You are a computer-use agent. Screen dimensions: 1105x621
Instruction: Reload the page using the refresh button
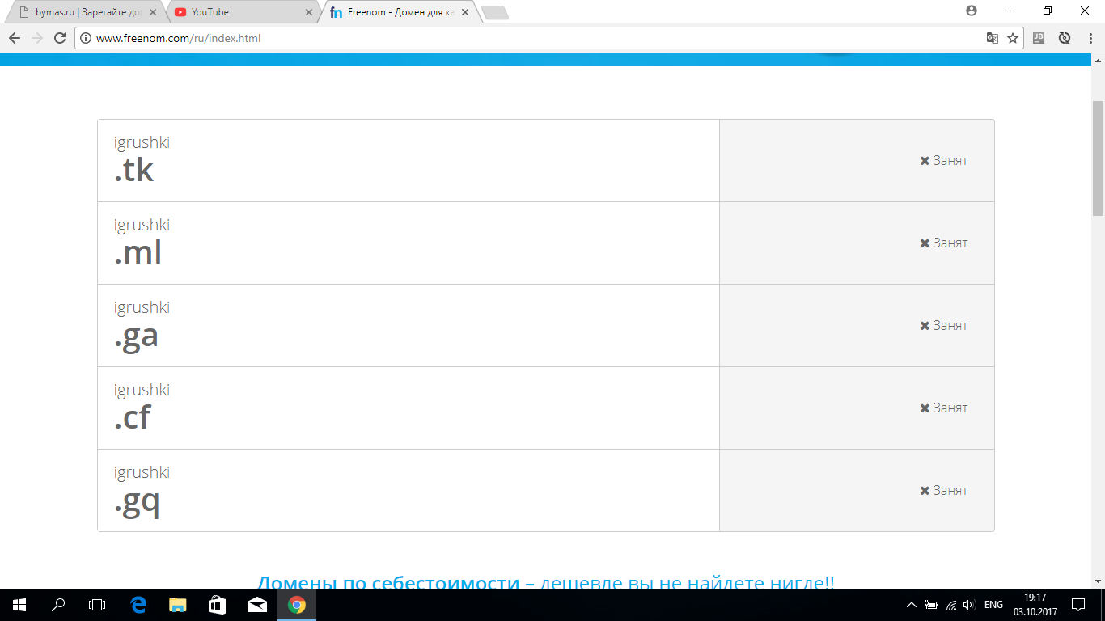tap(59, 38)
